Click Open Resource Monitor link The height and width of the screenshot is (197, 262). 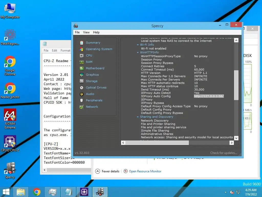click(145, 171)
